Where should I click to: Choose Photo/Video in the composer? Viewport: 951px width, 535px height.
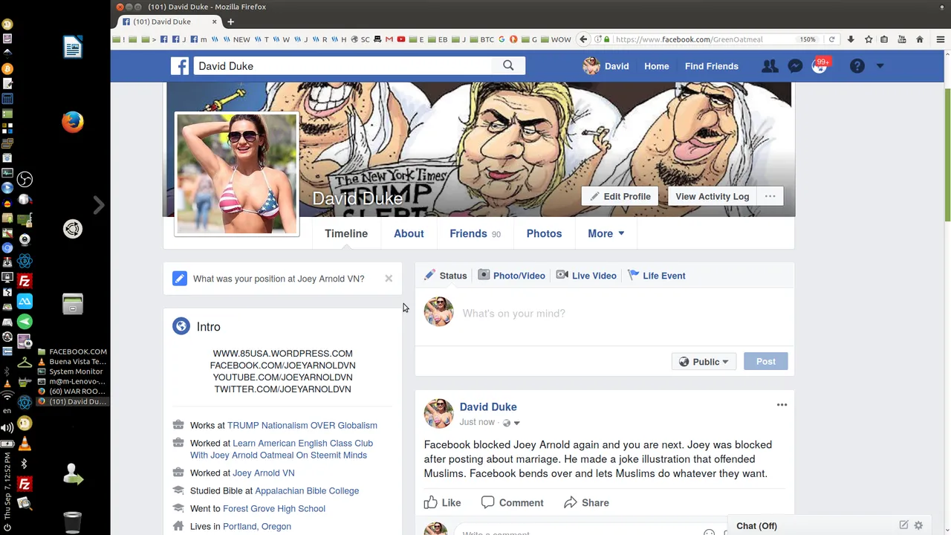[x=511, y=276]
